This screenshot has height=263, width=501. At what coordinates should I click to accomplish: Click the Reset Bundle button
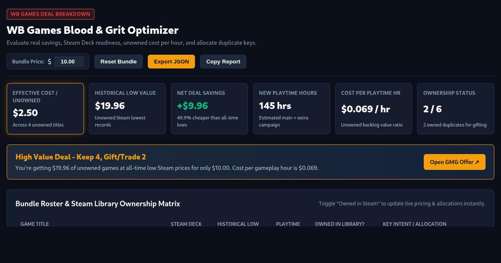click(119, 61)
